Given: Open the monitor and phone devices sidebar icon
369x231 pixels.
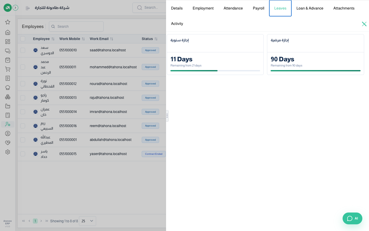Looking at the screenshot, I should coord(8,51).
